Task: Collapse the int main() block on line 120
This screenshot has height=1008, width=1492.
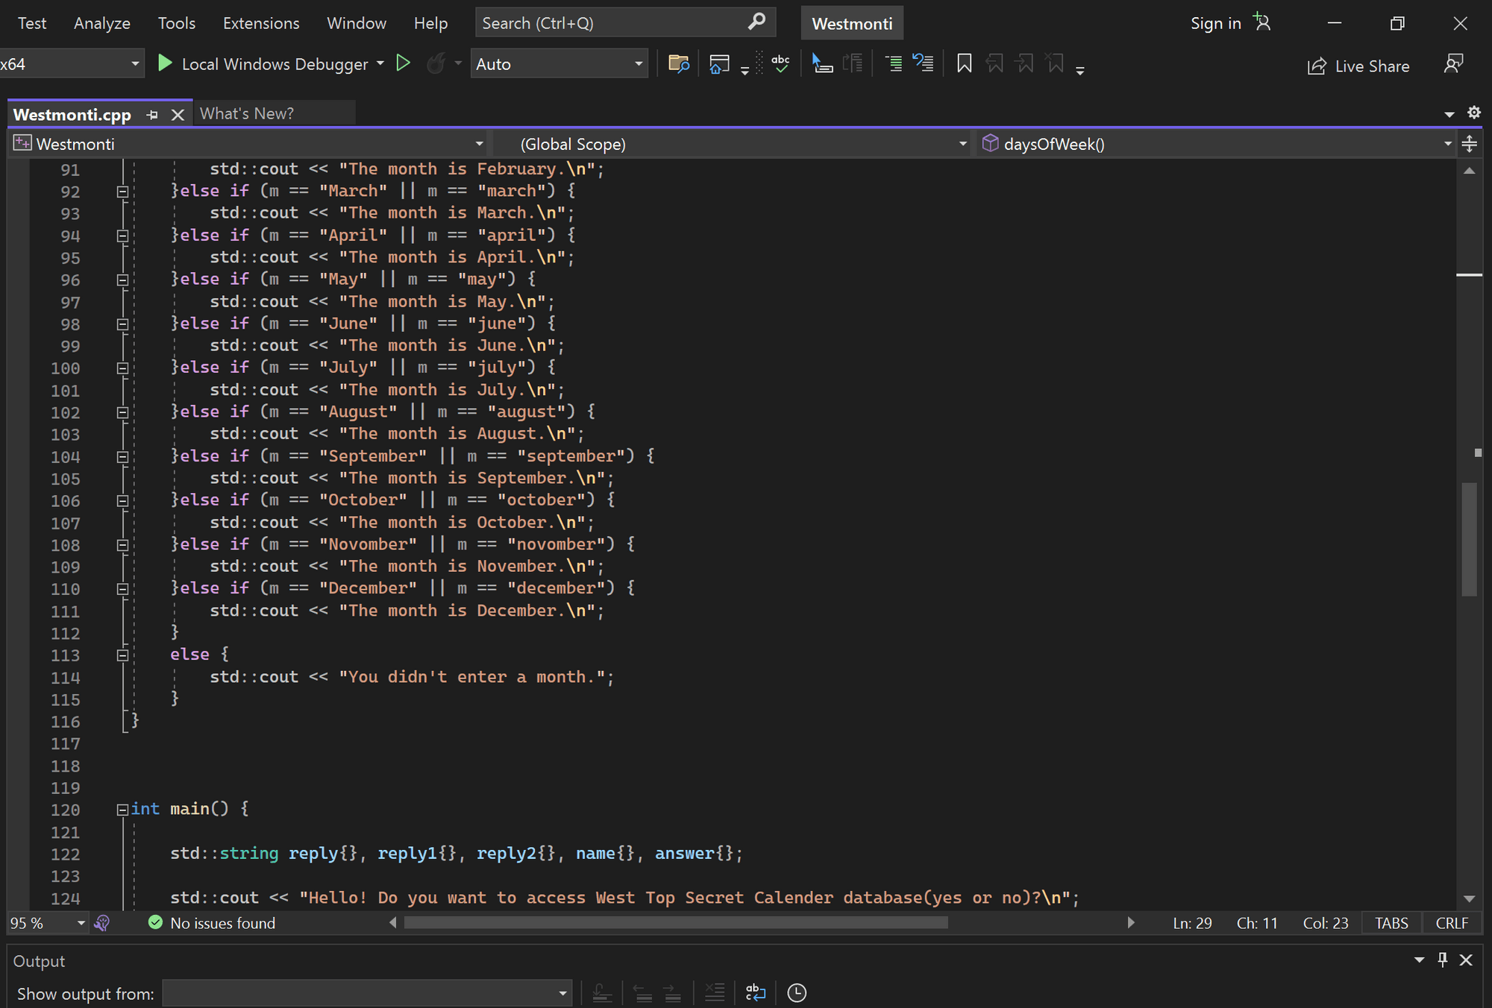Action: tap(122, 810)
